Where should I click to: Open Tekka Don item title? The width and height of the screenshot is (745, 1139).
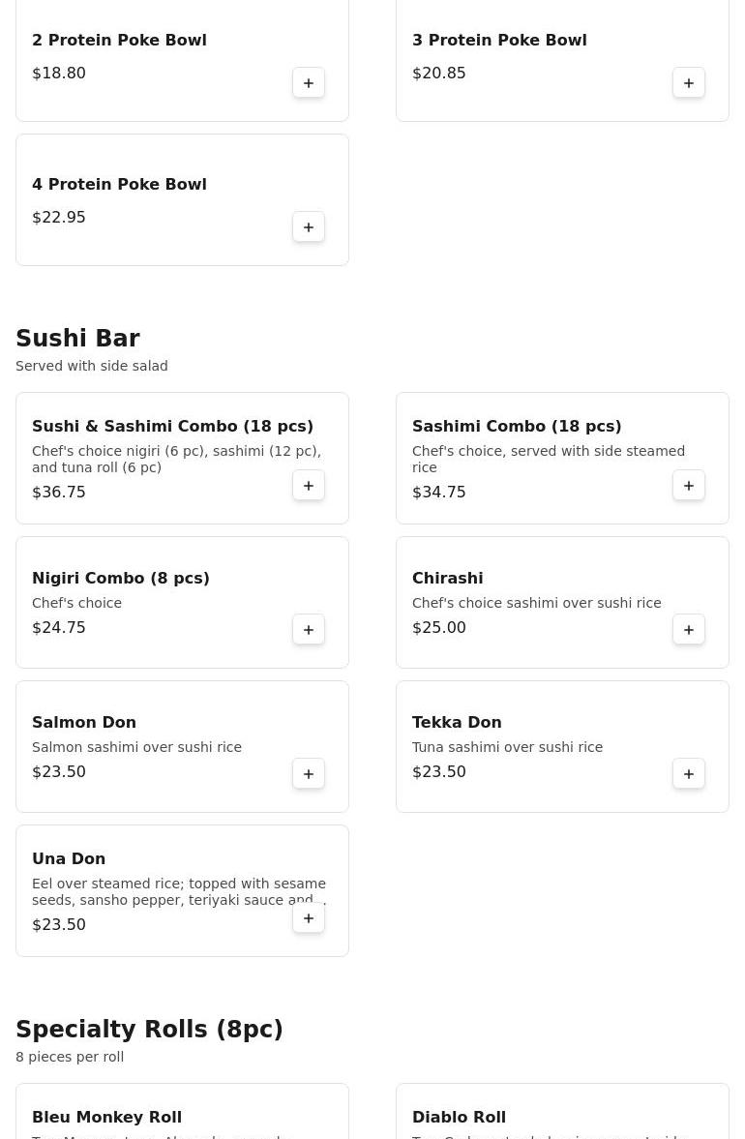pos(457,723)
